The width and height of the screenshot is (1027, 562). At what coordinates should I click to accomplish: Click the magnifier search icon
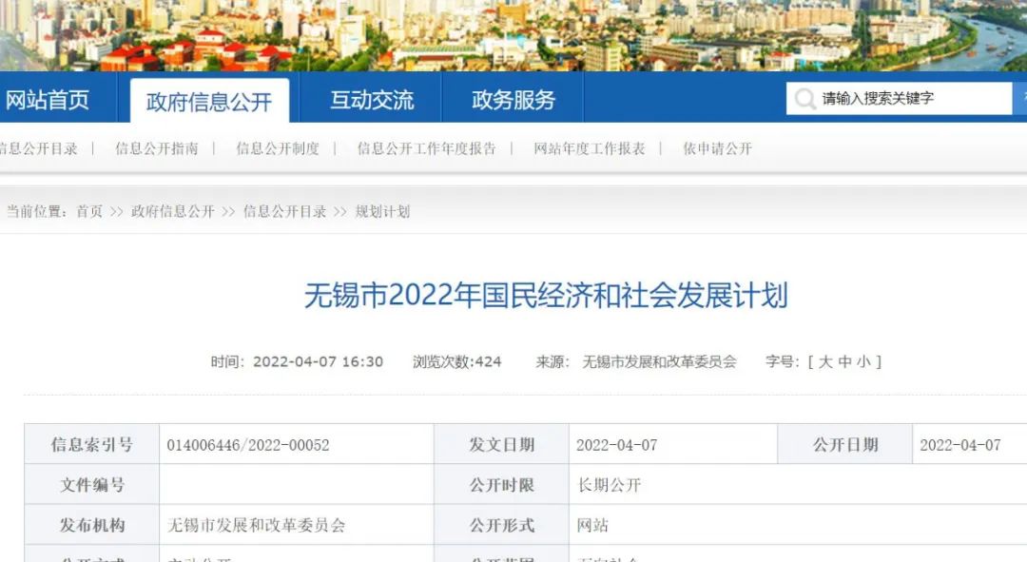pyautogui.click(x=804, y=98)
